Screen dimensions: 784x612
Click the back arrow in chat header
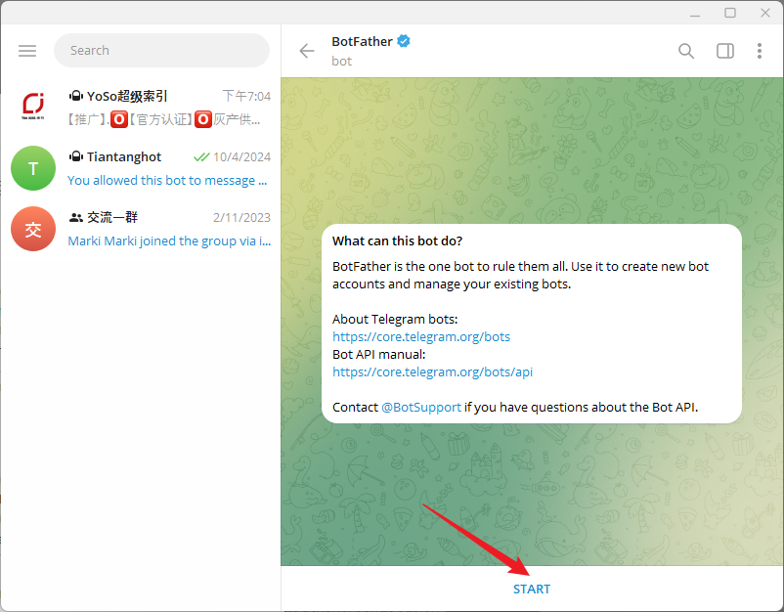click(307, 51)
